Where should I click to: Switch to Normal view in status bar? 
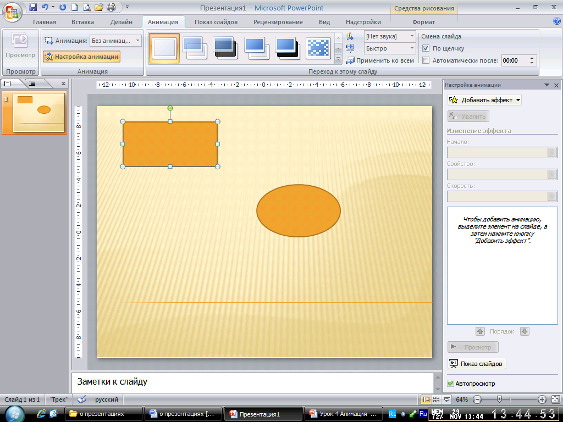[x=426, y=399]
